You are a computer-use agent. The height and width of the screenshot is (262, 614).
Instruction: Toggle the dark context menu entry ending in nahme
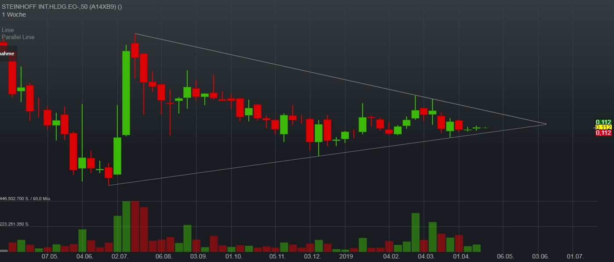(x=7, y=53)
